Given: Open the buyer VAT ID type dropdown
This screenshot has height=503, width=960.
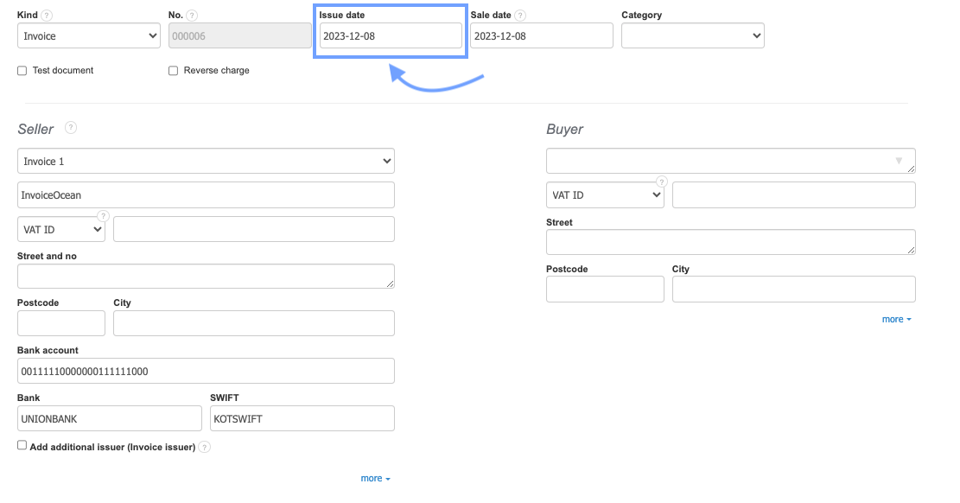Looking at the screenshot, I should click(x=605, y=195).
